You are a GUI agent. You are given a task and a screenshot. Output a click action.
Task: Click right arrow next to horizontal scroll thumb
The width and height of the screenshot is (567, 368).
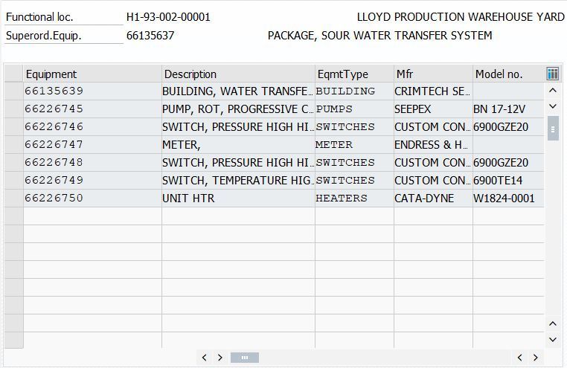(x=220, y=358)
